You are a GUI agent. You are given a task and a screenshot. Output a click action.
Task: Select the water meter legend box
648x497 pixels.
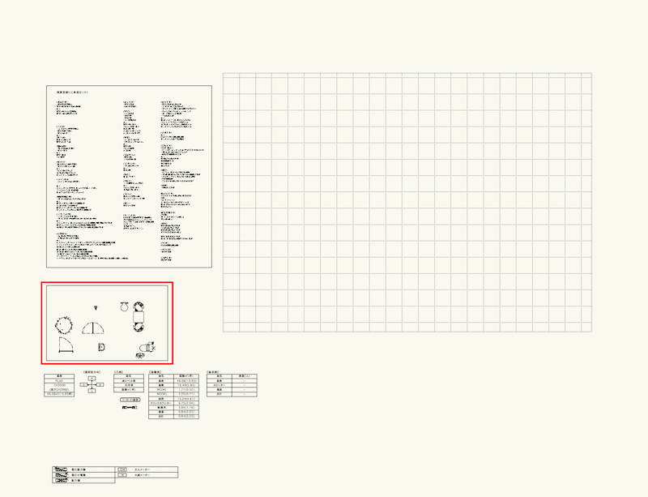[122, 475]
